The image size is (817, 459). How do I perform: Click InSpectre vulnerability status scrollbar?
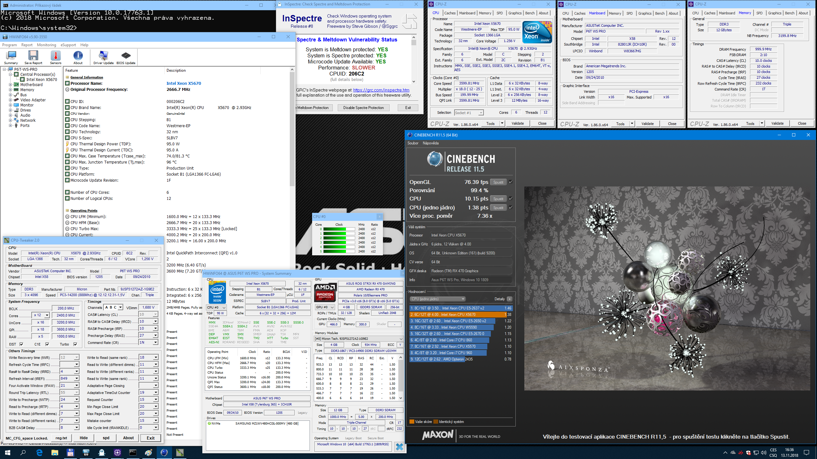pos(414,60)
